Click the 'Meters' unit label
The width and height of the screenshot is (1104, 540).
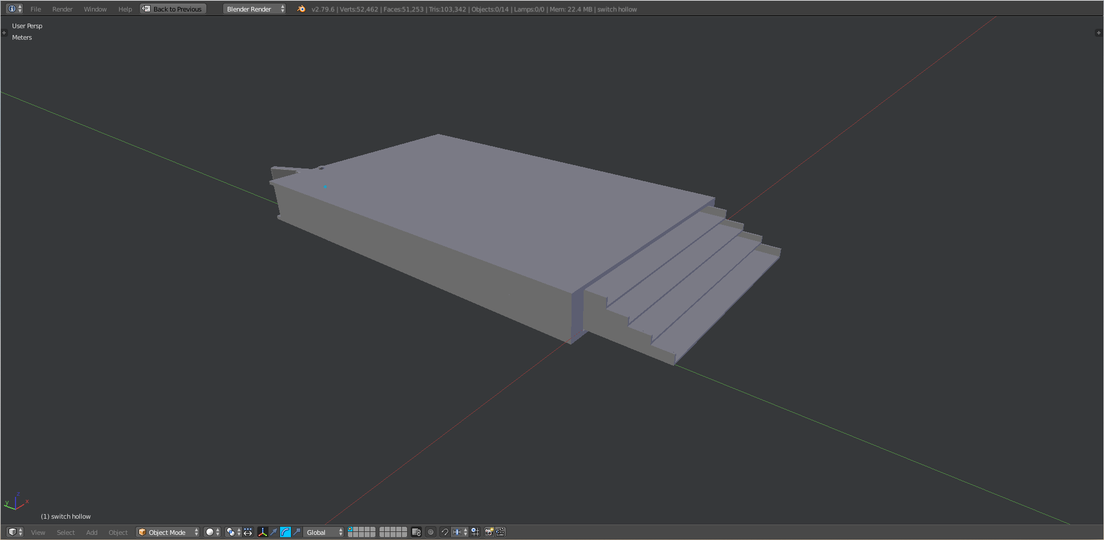[22, 37]
